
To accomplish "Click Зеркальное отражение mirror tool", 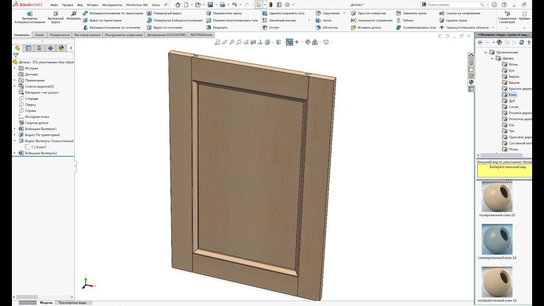I will click(x=371, y=20).
